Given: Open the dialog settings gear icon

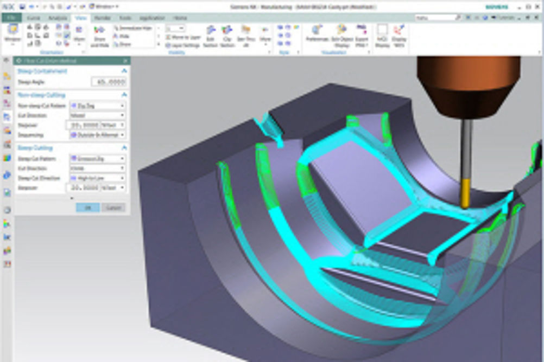Looking at the screenshot, I should click(x=19, y=61).
